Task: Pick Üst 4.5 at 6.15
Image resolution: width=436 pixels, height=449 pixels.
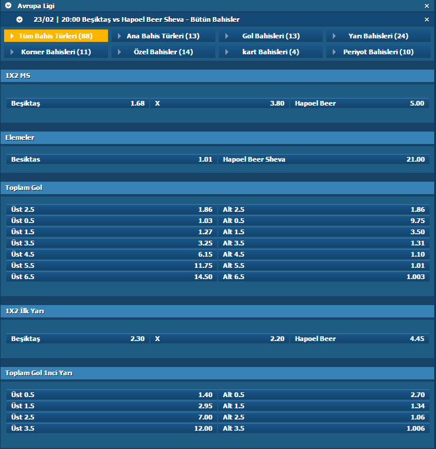Action: pos(112,254)
